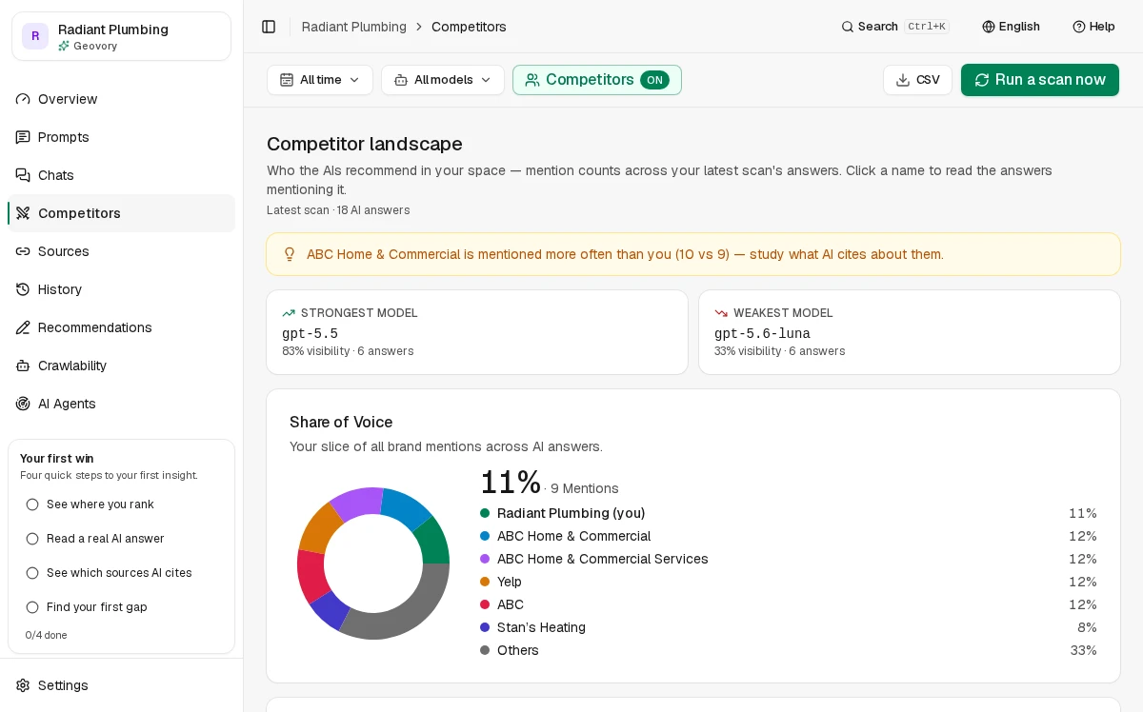Click the Strongest Model gpt-5.5 card
The width and height of the screenshot is (1143, 712).
[x=477, y=332]
